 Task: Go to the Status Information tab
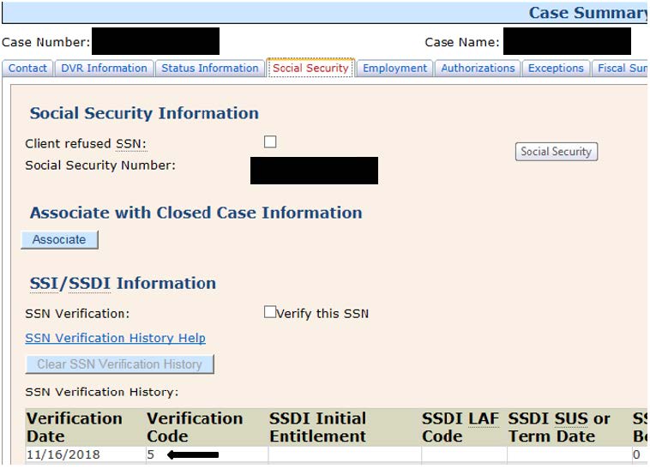point(209,69)
